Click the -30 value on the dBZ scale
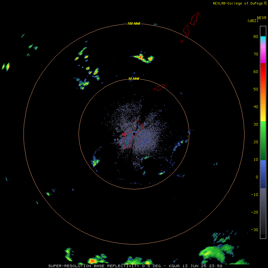The height and width of the screenshot is (268, 268). point(255,230)
